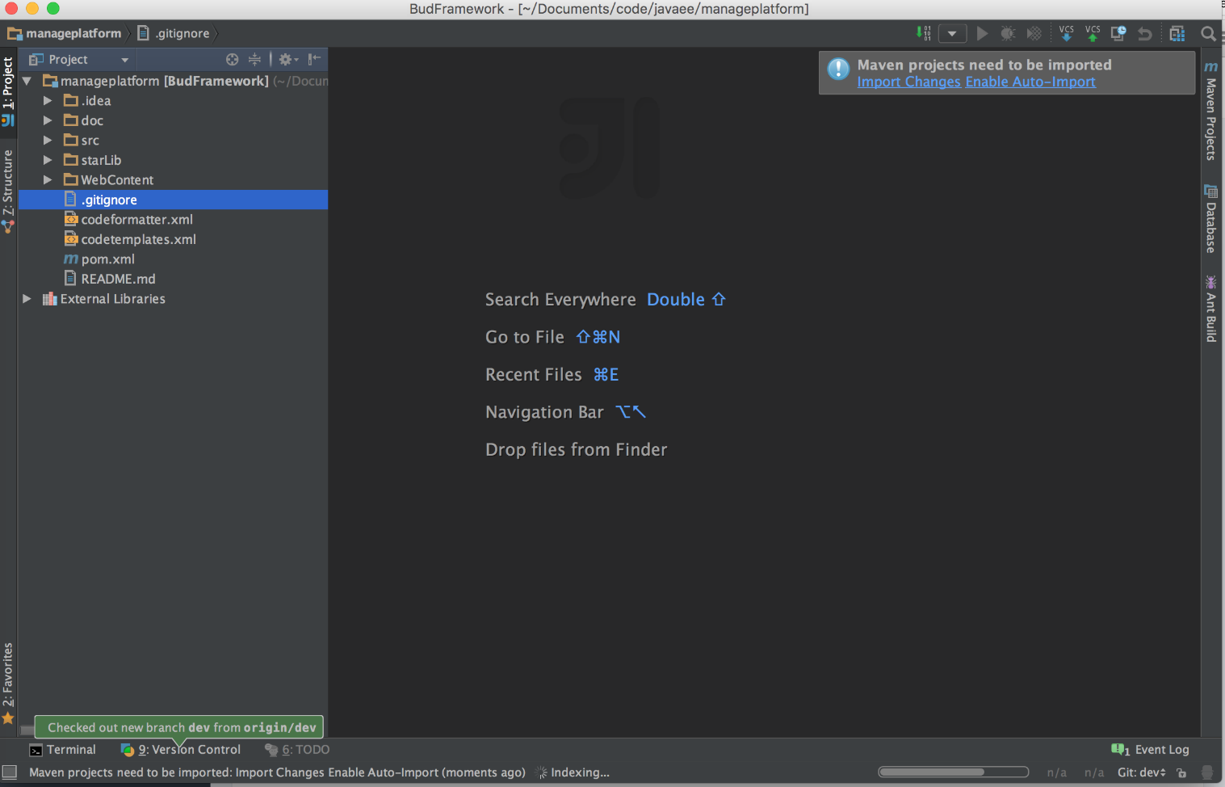Select README.md in project tree

click(x=173, y=279)
